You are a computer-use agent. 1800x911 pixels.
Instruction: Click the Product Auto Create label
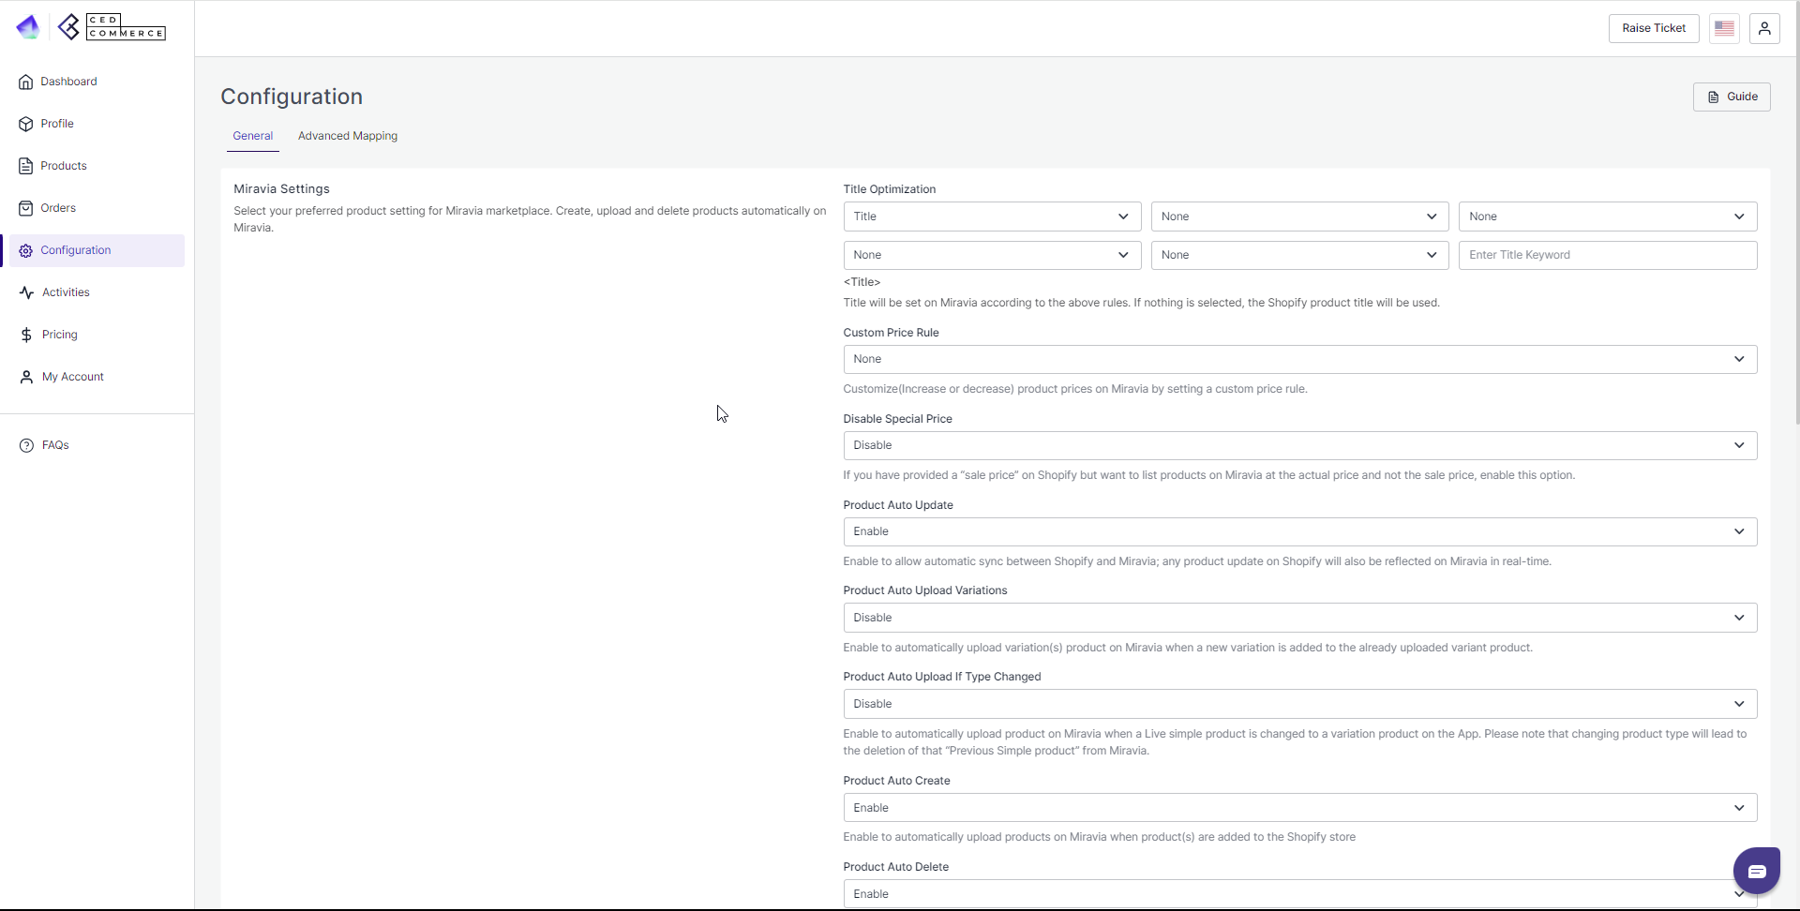coord(896,781)
